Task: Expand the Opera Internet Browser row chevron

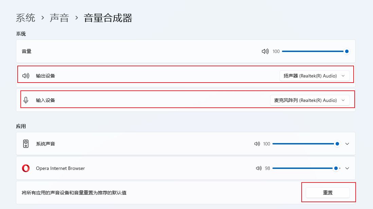Action: [347, 168]
